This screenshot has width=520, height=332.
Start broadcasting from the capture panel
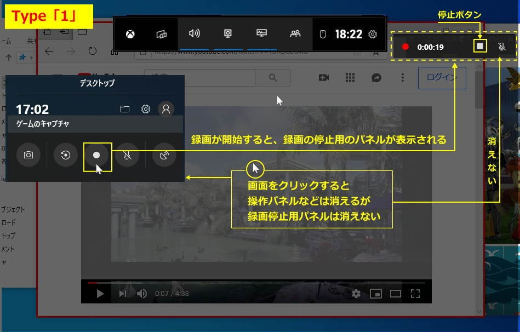click(164, 155)
